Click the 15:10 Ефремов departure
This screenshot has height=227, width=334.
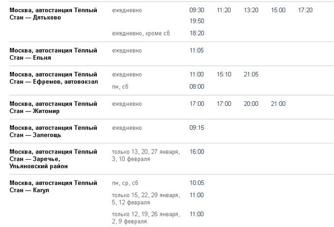tap(224, 74)
